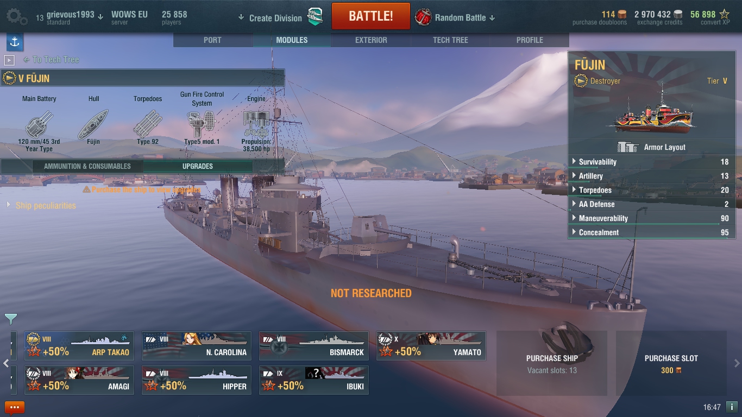
Task: Select the Engine propulsion module icon
Action: click(x=256, y=124)
